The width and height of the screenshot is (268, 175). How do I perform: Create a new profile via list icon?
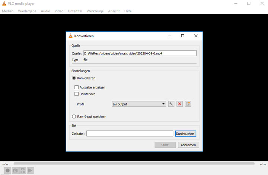coord(188,104)
